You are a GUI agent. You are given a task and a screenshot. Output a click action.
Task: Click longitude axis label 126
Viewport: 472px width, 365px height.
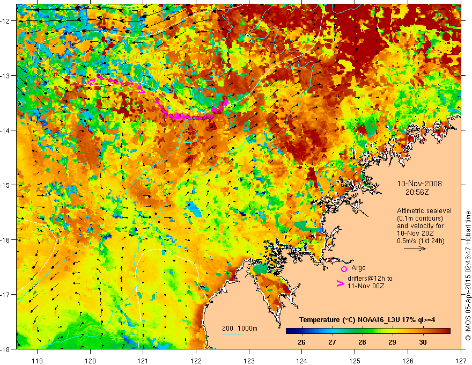pyautogui.click(x=408, y=361)
